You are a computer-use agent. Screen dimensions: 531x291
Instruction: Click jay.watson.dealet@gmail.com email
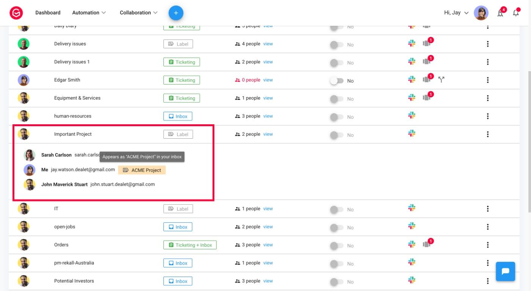click(x=83, y=170)
